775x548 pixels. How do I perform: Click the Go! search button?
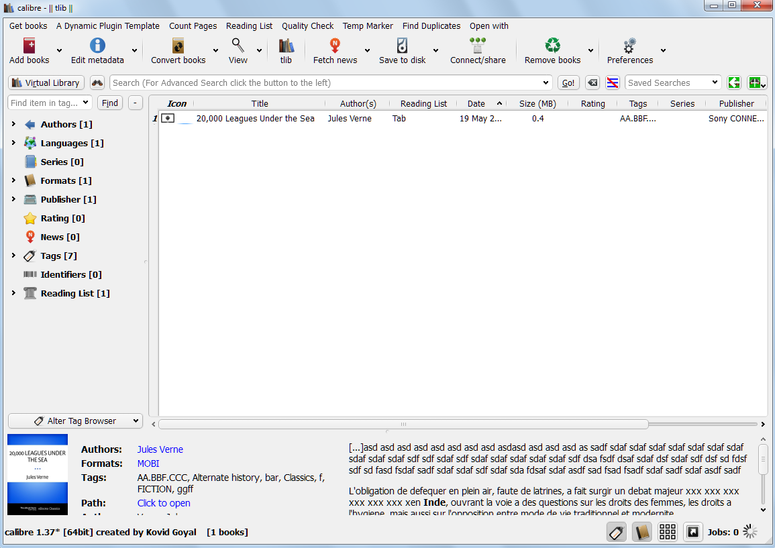pos(568,83)
